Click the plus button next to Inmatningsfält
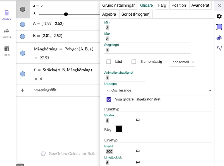 [x=23, y=90]
